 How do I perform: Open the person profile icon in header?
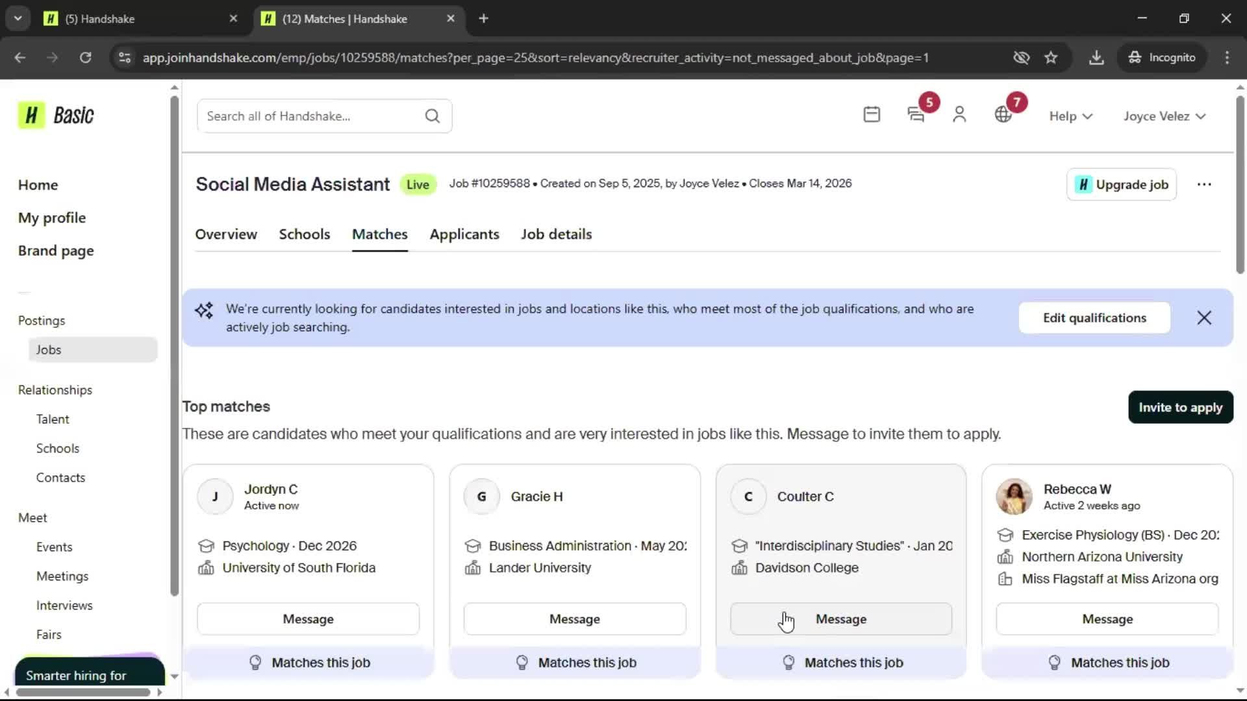pos(959,115)
